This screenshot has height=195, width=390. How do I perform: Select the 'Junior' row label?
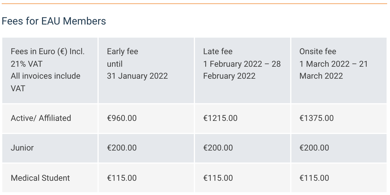click(22, 148)
